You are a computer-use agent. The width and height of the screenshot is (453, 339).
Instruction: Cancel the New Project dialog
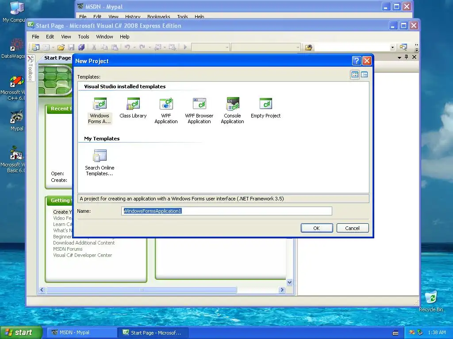[x=353, y=228]
